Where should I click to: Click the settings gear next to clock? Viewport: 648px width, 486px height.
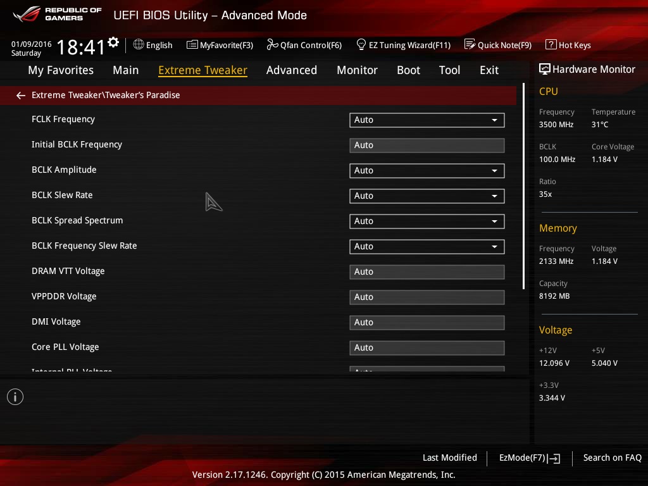113,42
